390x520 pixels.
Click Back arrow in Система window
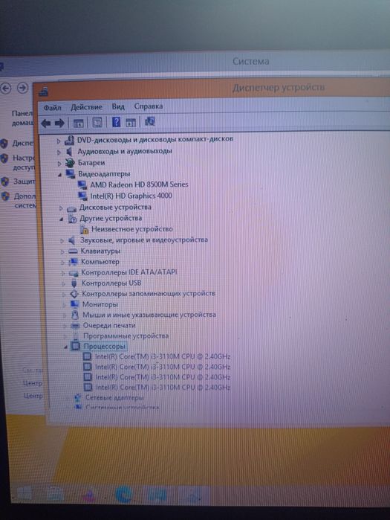tap(6, 89)
